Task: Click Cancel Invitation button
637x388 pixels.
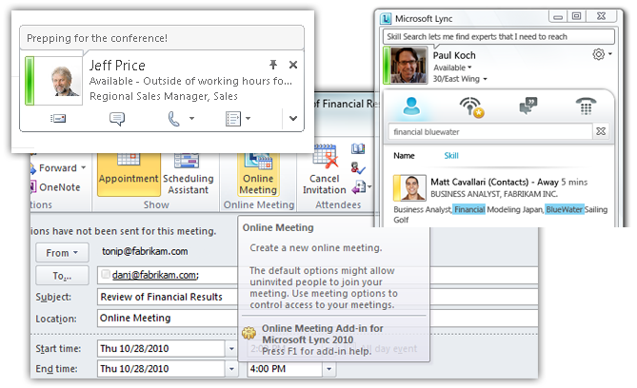Action: click(x=324, y=170)
